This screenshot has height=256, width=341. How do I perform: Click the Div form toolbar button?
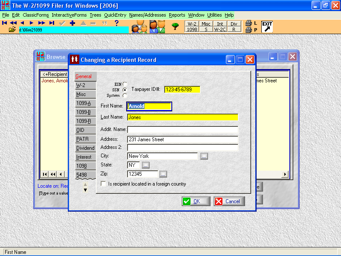click(x=234, y=24)
